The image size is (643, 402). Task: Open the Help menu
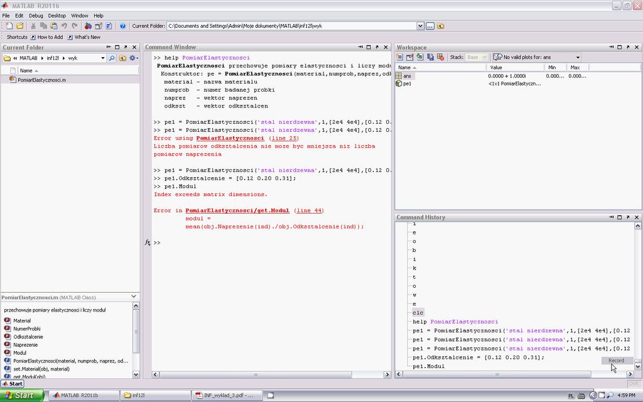click(99, 16)
